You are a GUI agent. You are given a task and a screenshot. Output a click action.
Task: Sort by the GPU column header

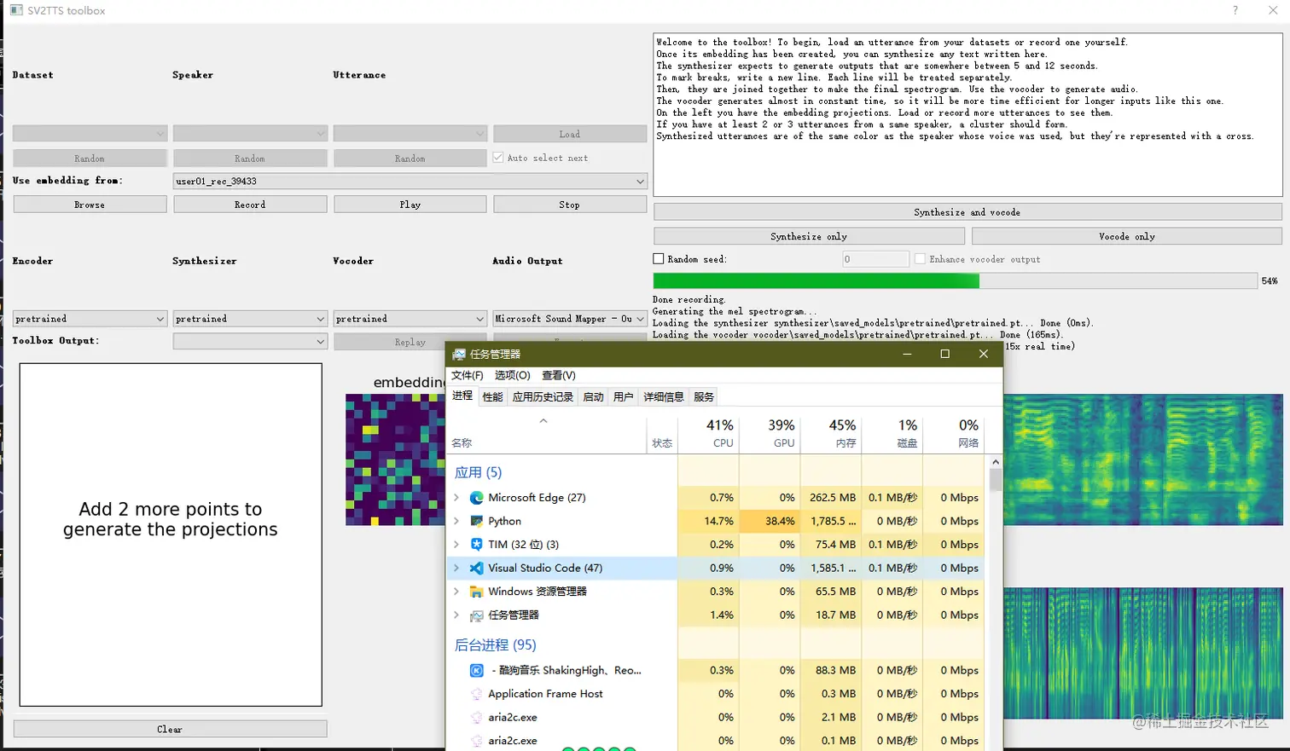click(x=770, y=433)
